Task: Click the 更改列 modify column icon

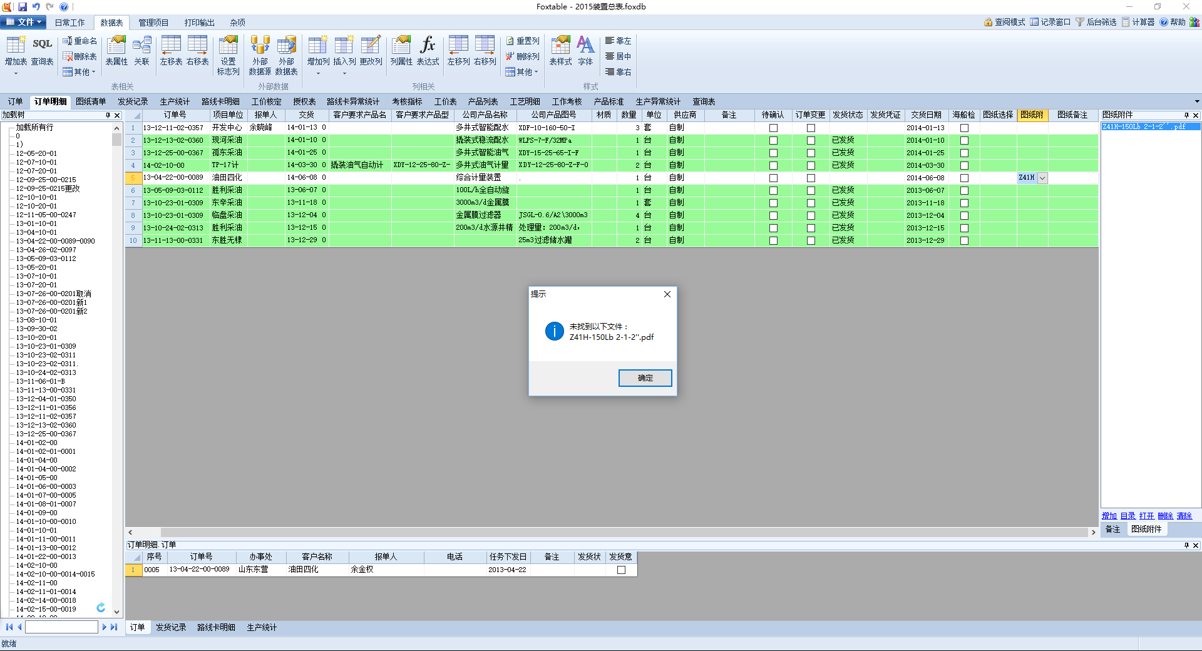Action: (x=371, y=51)
